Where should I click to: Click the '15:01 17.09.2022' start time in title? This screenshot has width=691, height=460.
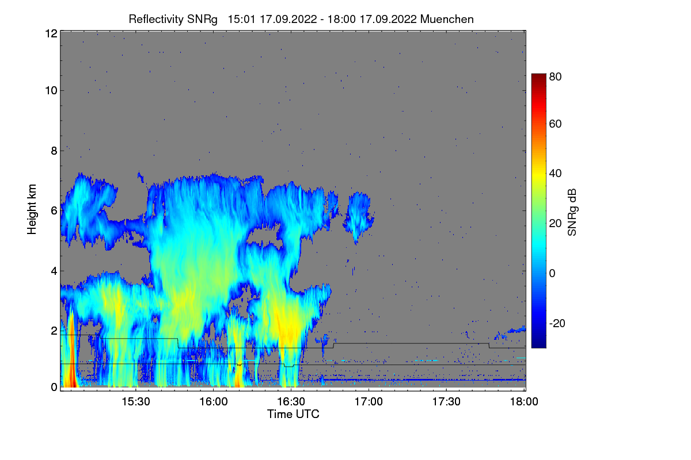point(272,19)
